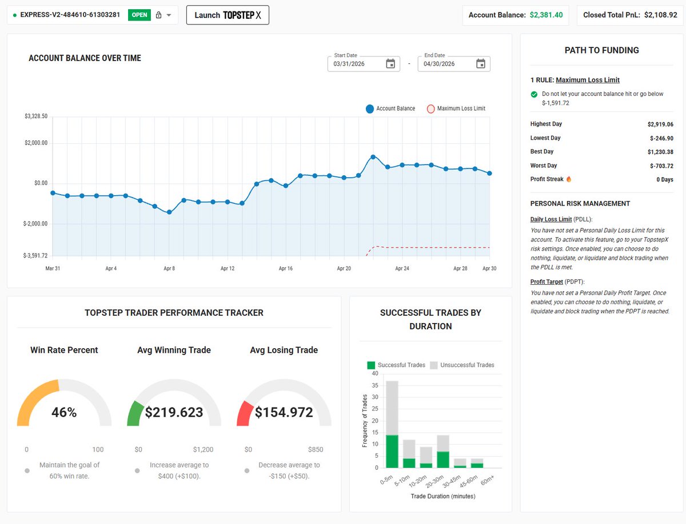Open the Maximum Loss Limit rule link

point(588,80)
